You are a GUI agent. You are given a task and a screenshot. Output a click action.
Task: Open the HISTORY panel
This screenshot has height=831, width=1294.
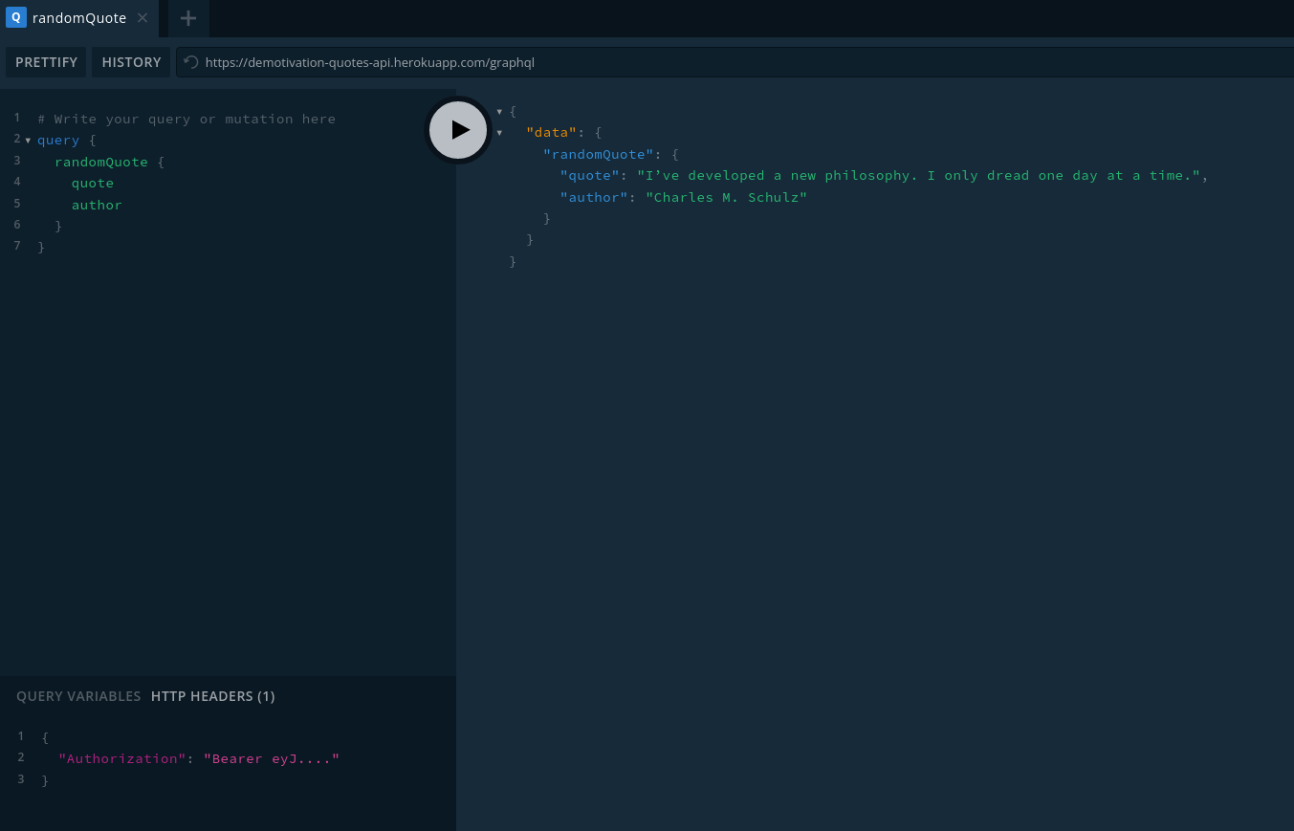pyautogui.click(x=131, y=62)
